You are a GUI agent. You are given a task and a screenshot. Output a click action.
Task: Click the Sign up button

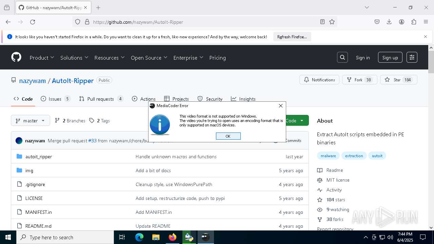pos(390,58)
